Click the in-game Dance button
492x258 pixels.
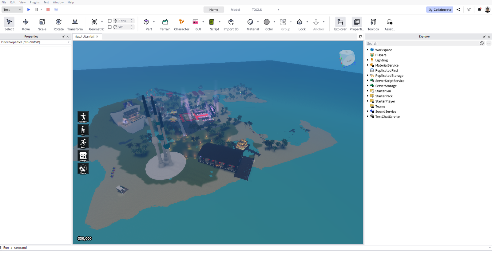[x=83, y=117]
